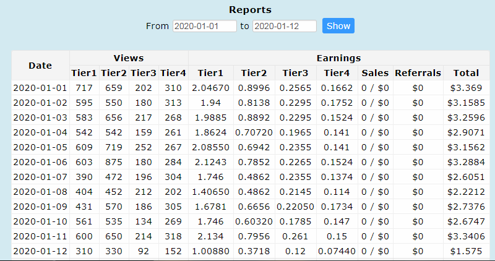Select the 2020-01-01 date cell
The height and width of the screenshot is (261, 495).
(40, 88)
